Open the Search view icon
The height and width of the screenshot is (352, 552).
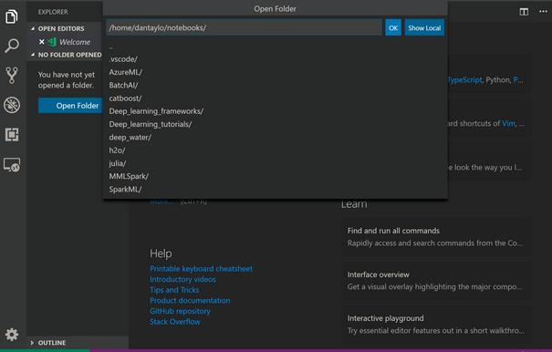(x=12, y=46)
